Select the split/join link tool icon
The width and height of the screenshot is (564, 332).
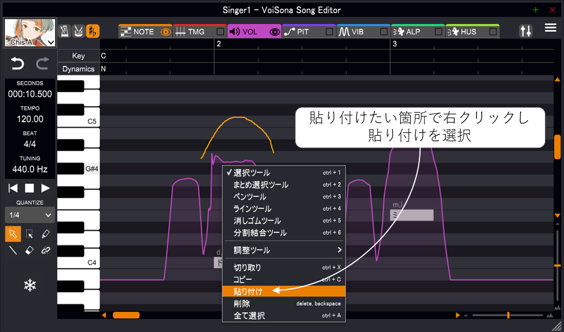(45, 250)
